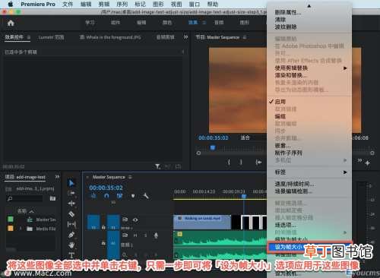Image resolution: width=380 pixels, height=278 pixels.
Task: Click the Media Files bin folder icon
Action: [x=30, y=229]
